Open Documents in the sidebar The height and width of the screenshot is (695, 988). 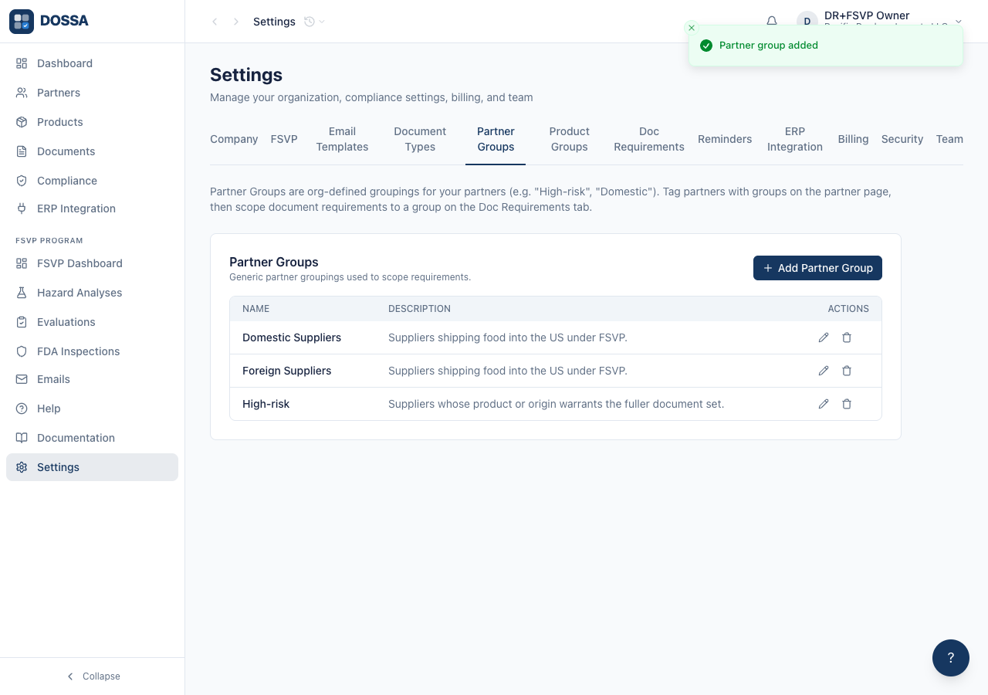[x=92, y=151]
